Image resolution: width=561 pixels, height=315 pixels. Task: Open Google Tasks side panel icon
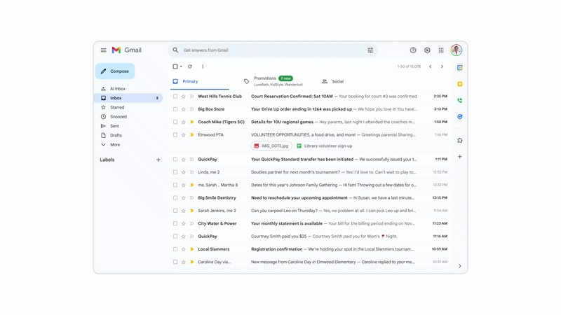pos(460,117)
